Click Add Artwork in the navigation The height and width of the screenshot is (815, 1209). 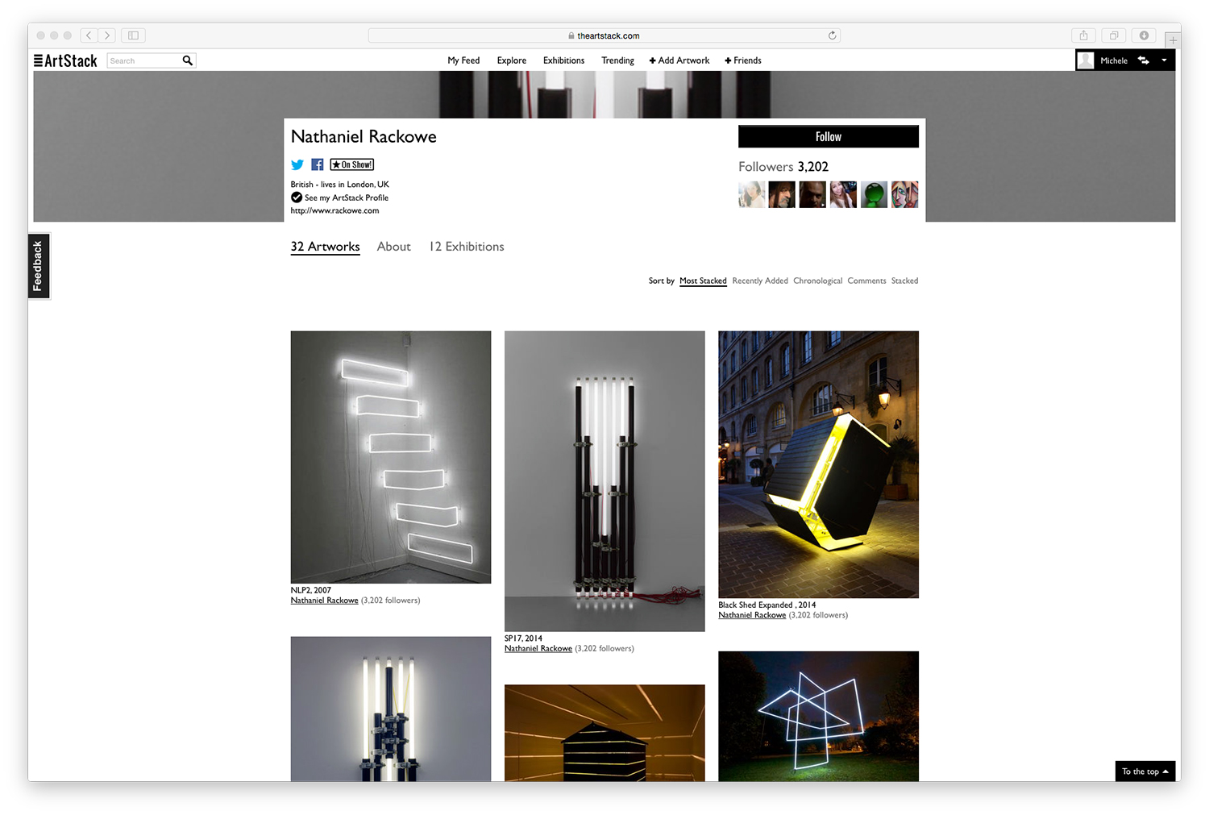click(x=679, y=60)
